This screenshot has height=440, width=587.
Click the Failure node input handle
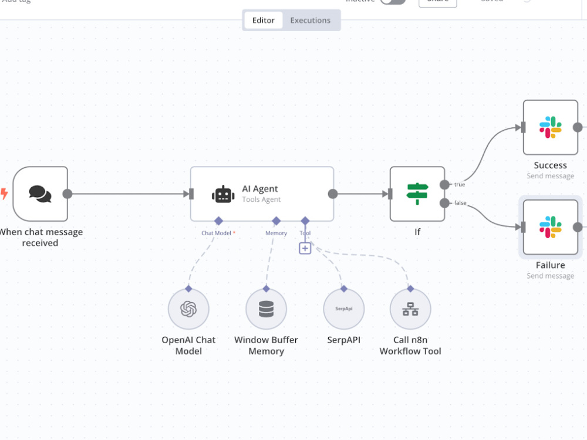pyautogui.click(x=524, y=227)
